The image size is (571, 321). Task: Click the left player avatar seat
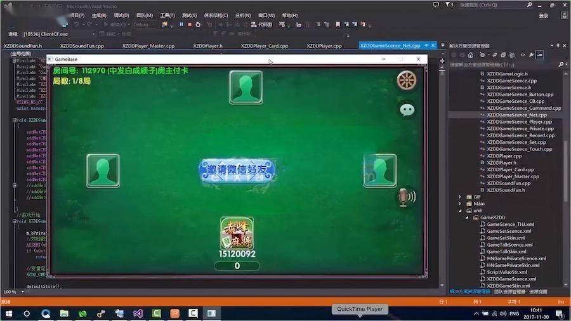tap(103, 170)
